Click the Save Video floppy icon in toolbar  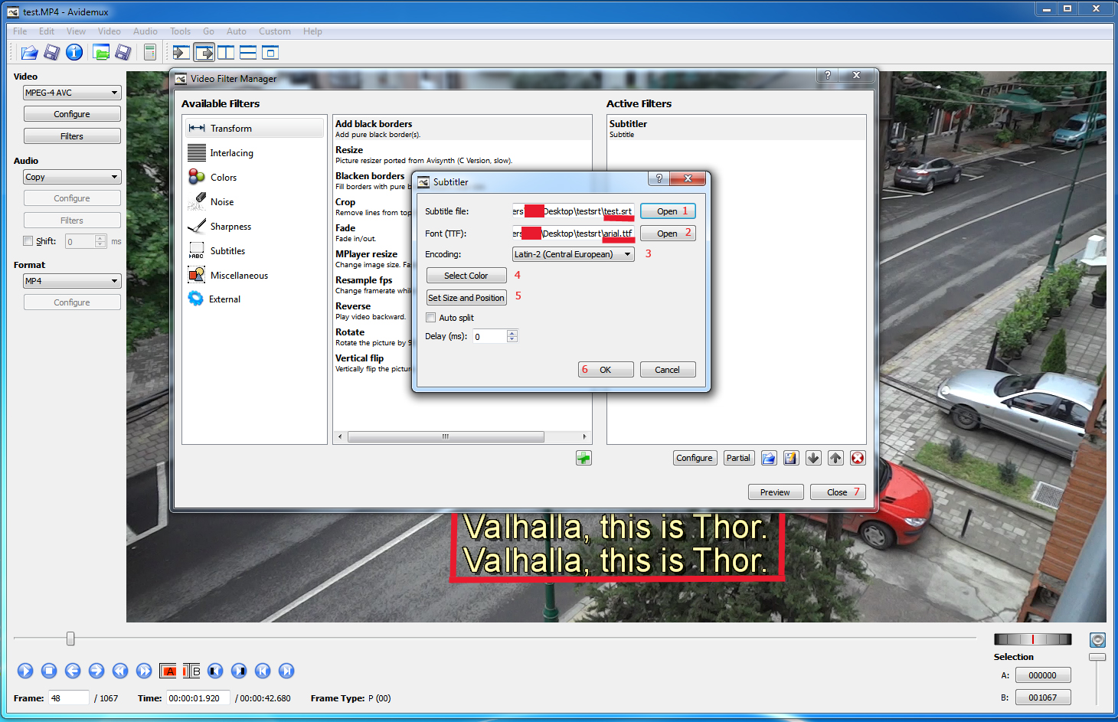tap(51, 52)
